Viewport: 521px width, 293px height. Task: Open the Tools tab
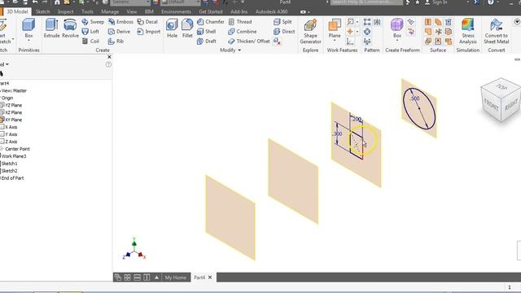click(87, 11)
